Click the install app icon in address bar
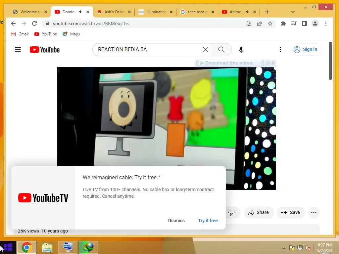This screenshot has height=254, width=339. click(249, 23)
